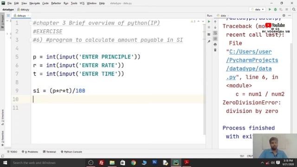Image resolution: width=297 pixels, height=167 pixels.
Task: Click Run with Coverage icon in toolbar
Action: coord(281,9)
